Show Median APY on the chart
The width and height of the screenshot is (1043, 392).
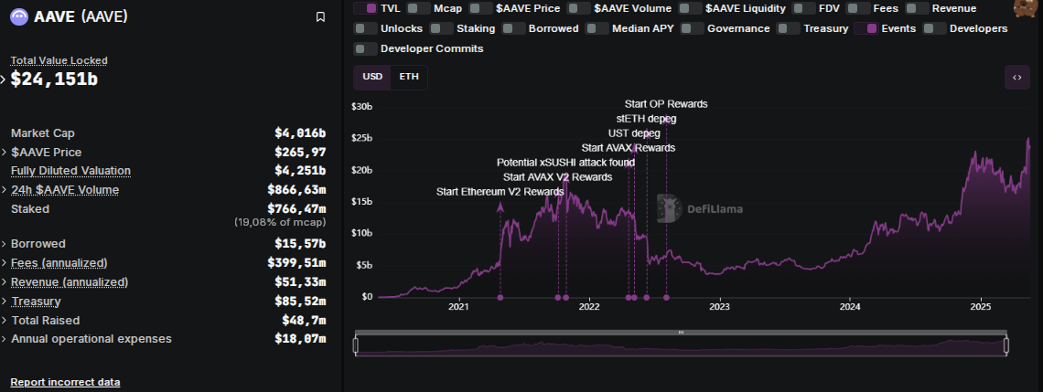click(x=597, y=28)
